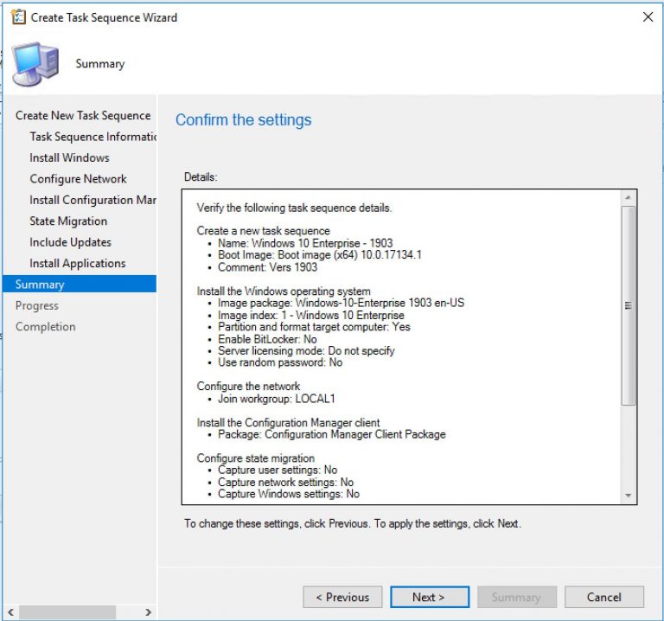The width and height of the screenshot is (664, 621).
Task: Go to the Install Windows step
Action: coord(69,157)
